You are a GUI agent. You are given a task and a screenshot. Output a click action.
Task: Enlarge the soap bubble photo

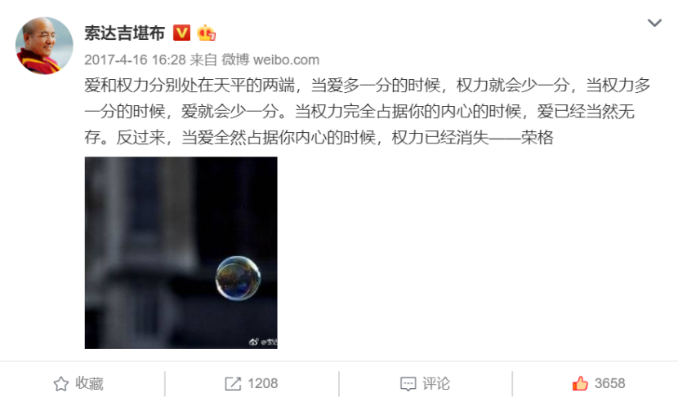181,253
